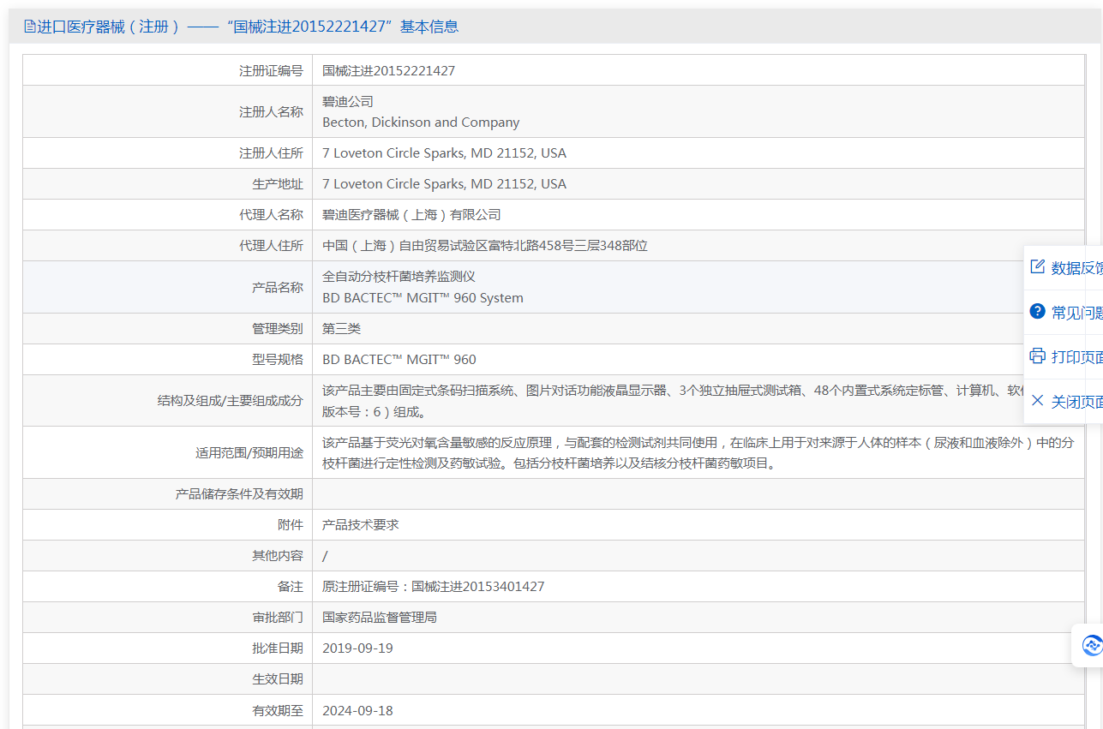Select product name 全自动分枝杆菌培养监测仪

click(399, 277)
